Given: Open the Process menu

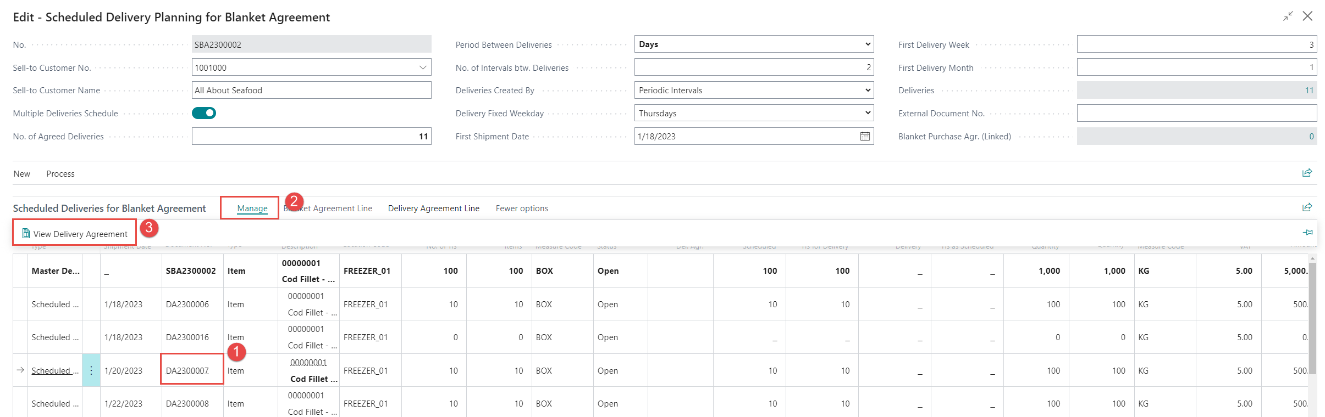Looking at the screenshot, I should (x=60, y=174).
